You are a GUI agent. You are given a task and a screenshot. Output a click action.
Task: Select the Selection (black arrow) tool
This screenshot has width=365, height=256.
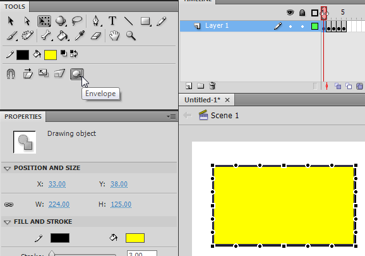click(x=11, y=21)
